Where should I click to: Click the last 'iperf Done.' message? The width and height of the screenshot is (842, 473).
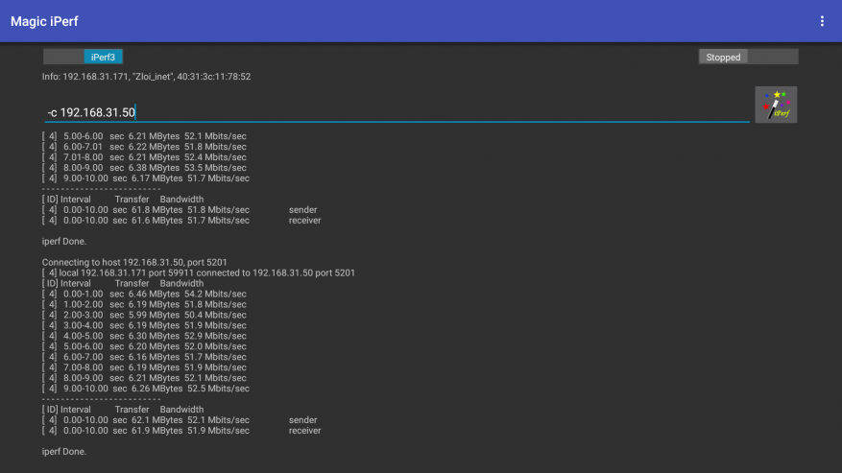pyautogui.click(x=64, y=451)
